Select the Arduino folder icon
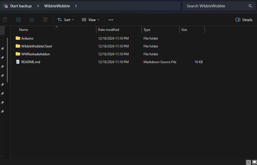This screenshot has width=257, height=165. [18, 38]
